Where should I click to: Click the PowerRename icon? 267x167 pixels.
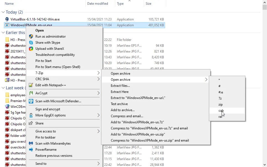31,149
